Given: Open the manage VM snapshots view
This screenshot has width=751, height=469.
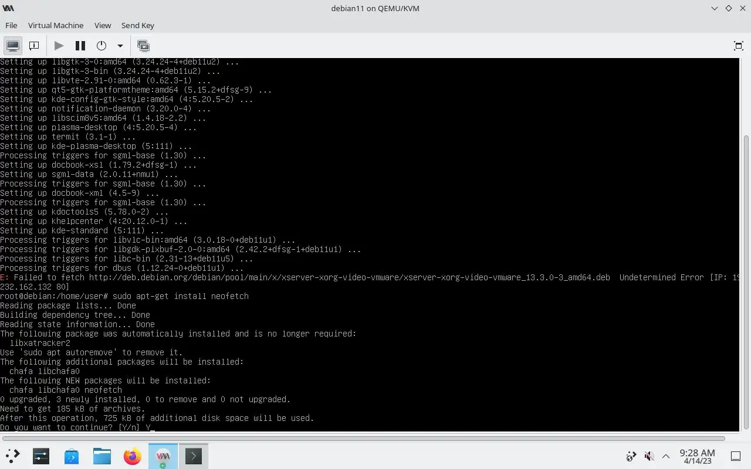Looking at the screenshot, I should [x=143, y=46].
